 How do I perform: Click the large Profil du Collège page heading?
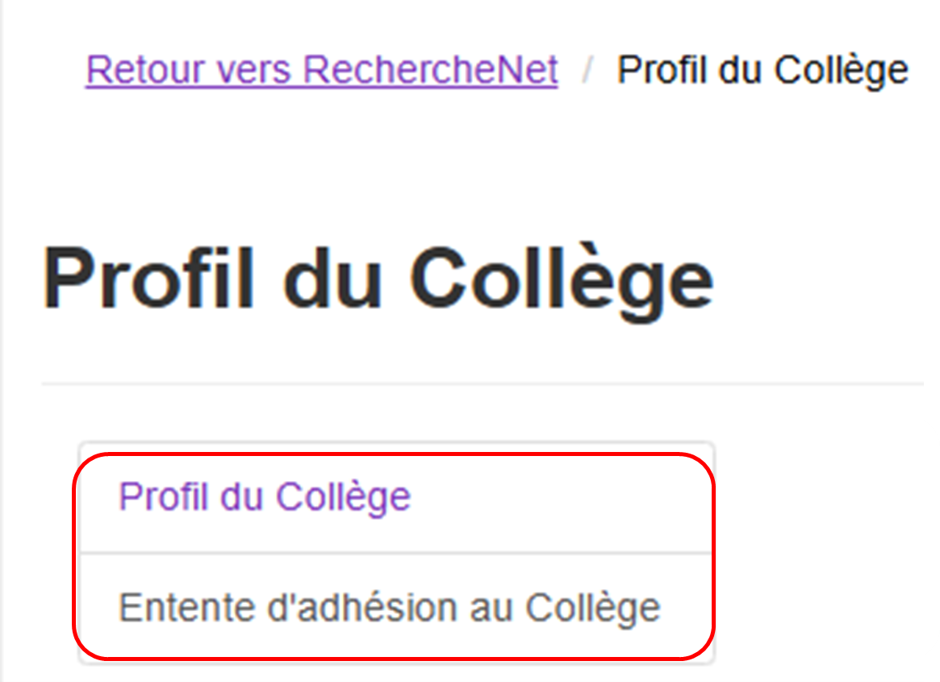point(378,280)
